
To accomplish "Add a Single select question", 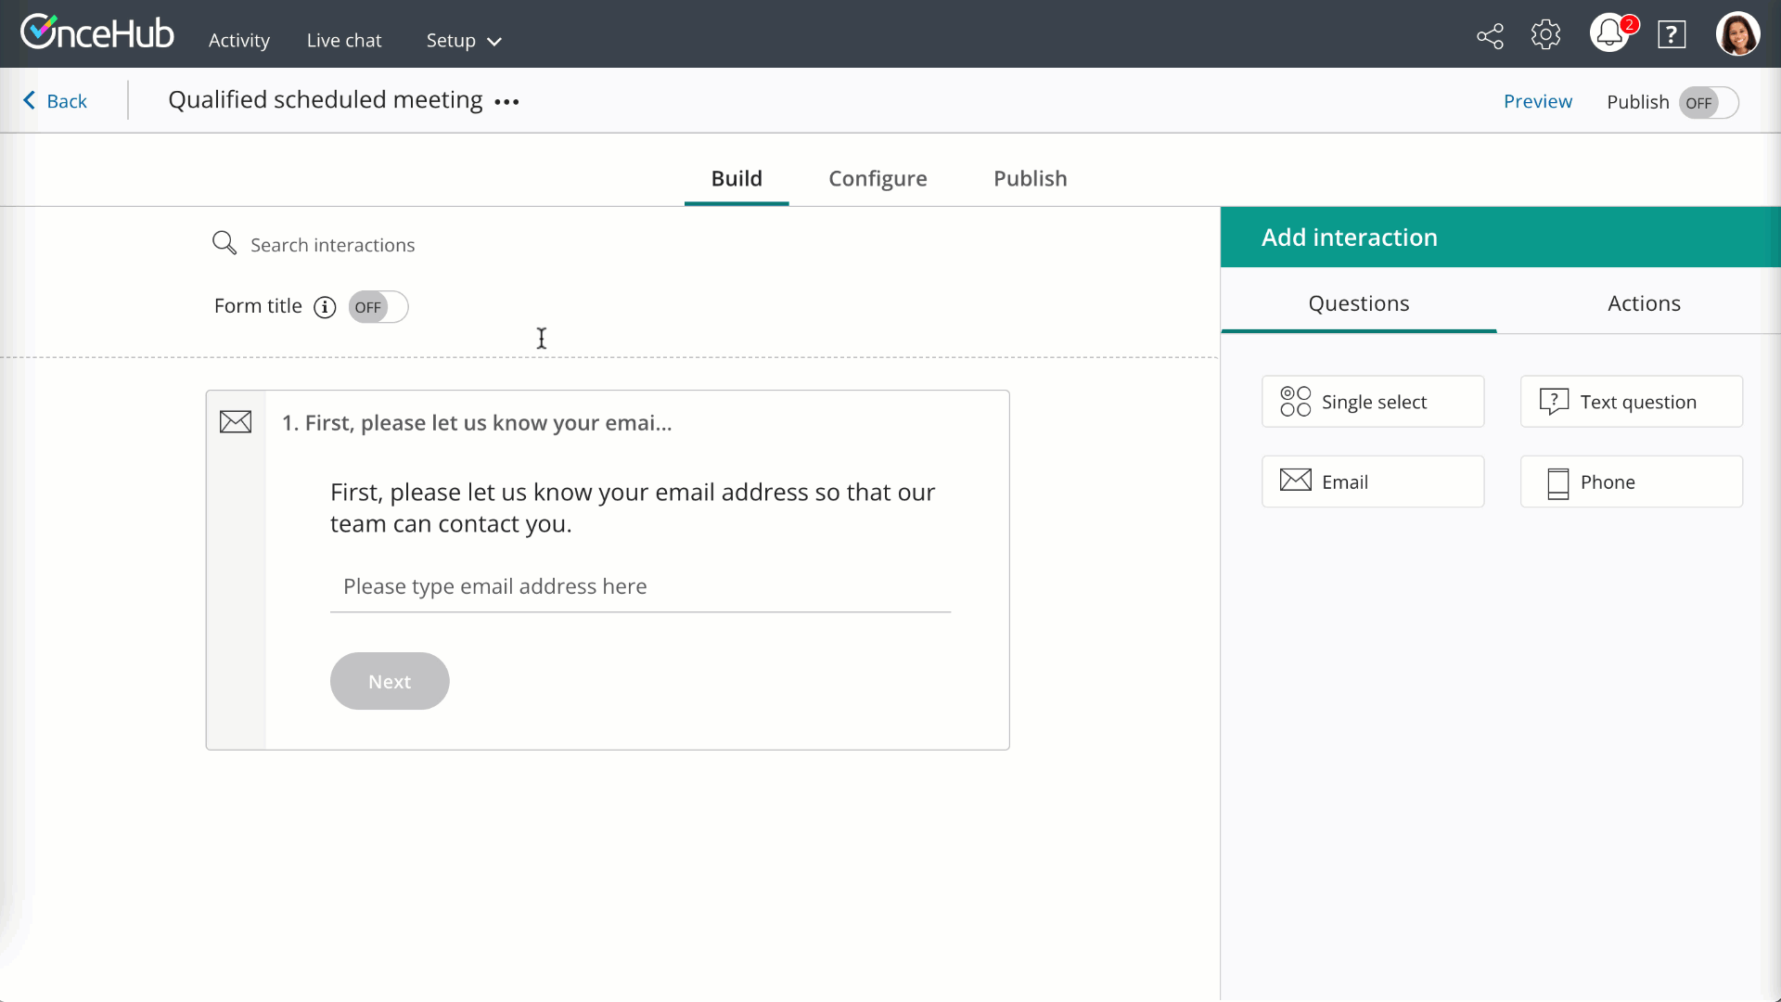I will [1372, 402].
